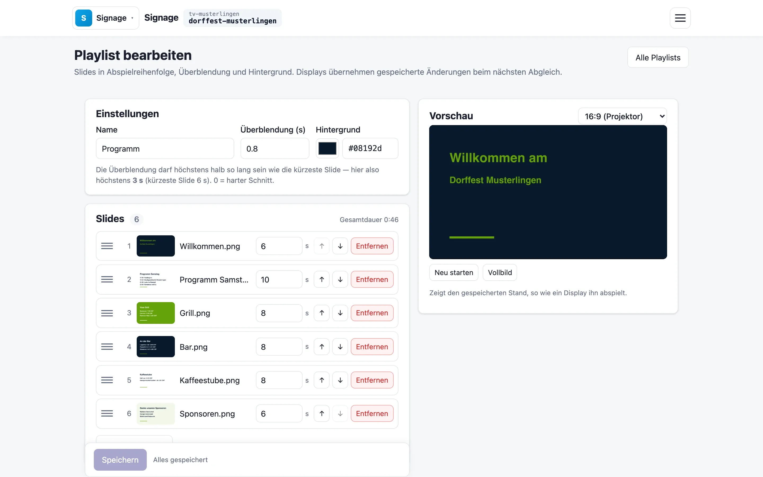Screen dimensions: 763x477
Task: Grab the drag handle of Willkommen.png
Action: click(107, 246)
